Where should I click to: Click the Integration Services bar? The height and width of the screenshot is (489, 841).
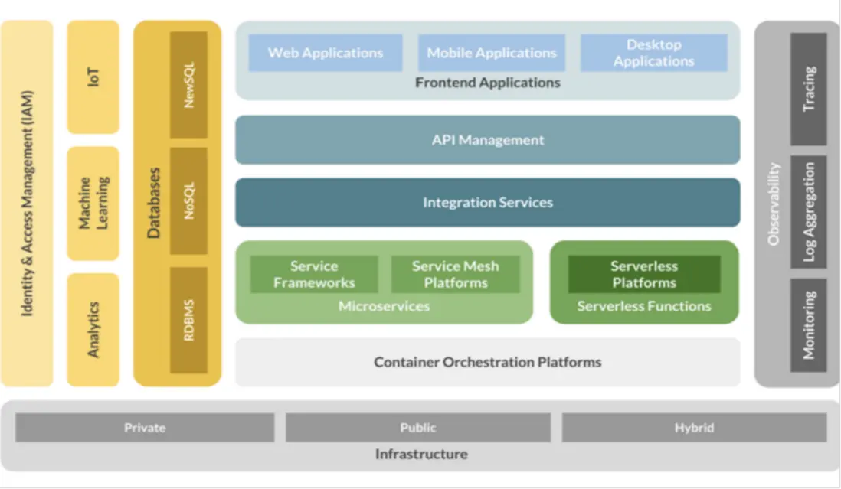point(488,203)
